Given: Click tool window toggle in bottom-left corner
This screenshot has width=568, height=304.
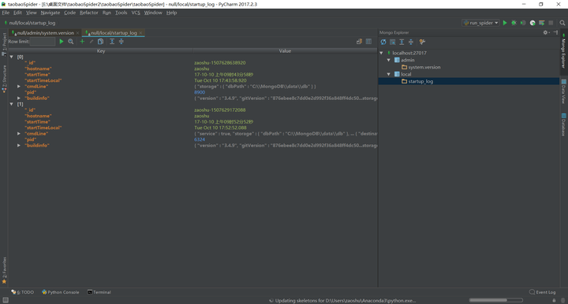Looking at the screenshot, I should point(6,300).
